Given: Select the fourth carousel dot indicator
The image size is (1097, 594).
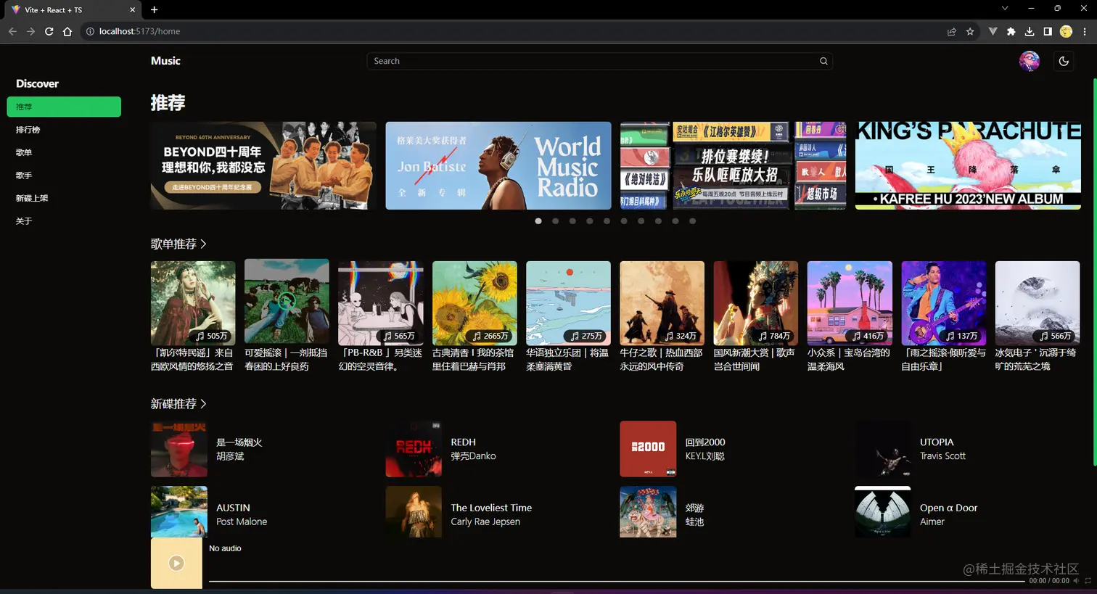Looking at the screenshot, I should [590, 221].
